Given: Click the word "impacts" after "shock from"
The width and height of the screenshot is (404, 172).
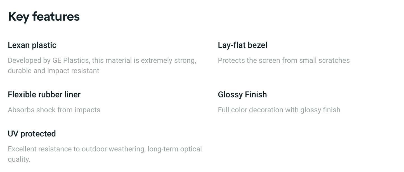Looking at the screenshot, I should pos(87,110).
